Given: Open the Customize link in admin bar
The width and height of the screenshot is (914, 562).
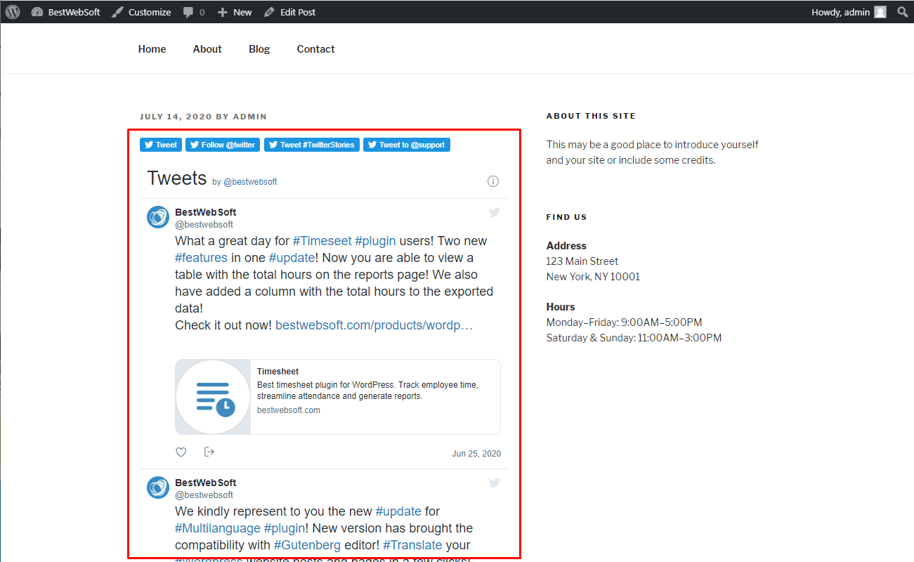Looking at the screenshot, I should [141, 12].
